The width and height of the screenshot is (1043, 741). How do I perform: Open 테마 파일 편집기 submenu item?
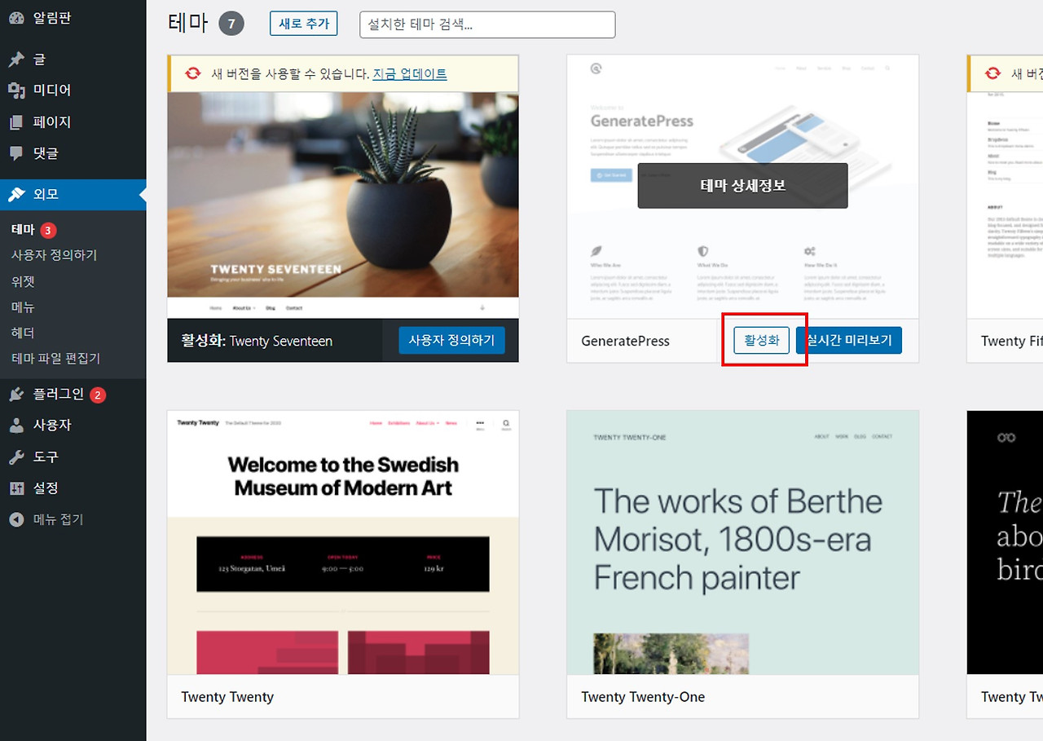(x=55, y=359)
